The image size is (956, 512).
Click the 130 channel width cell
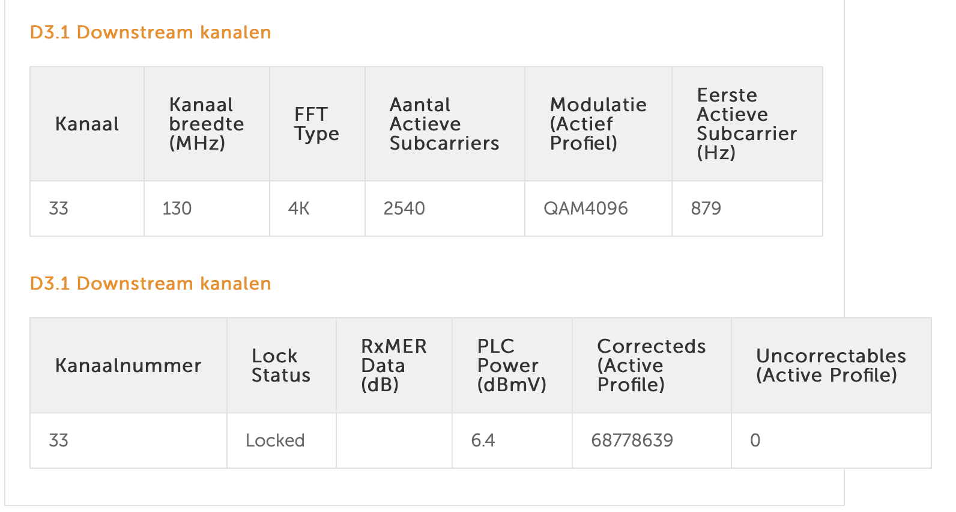point(177,209)
